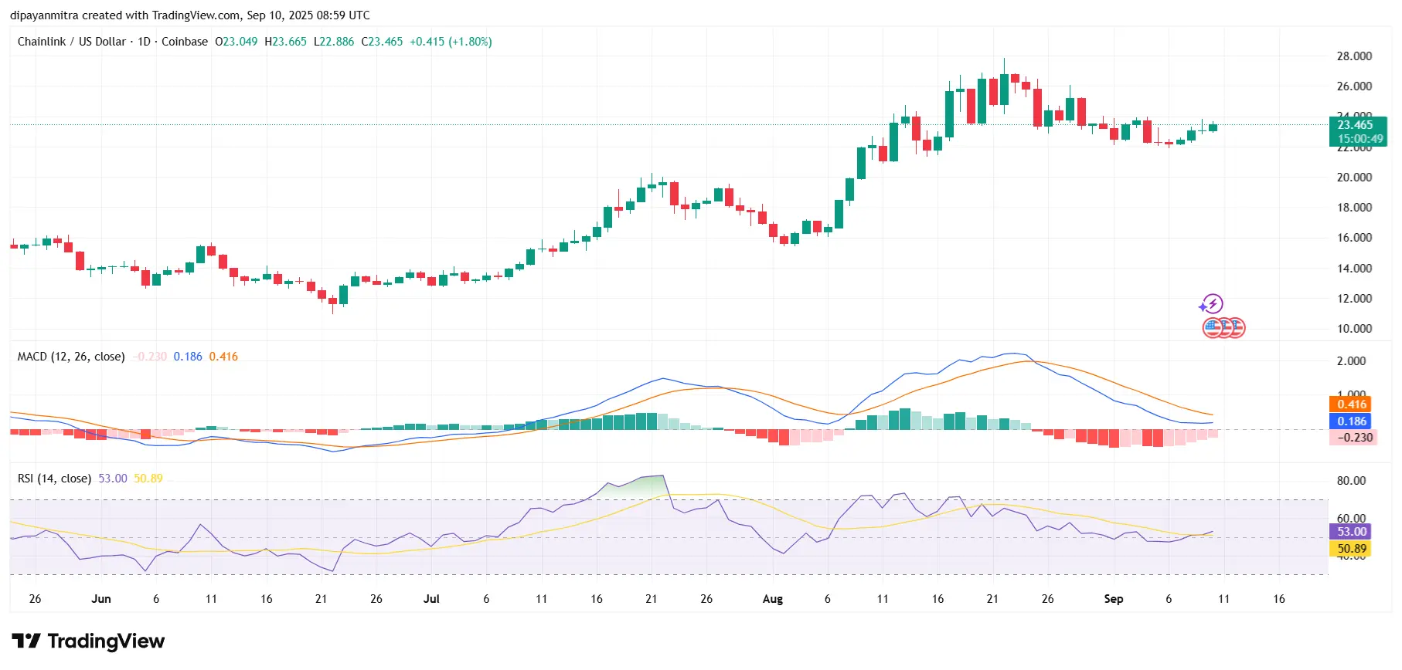The image size is (1402, 670).
Task: Click the Jun label on time axis
Action: [101, 599]
